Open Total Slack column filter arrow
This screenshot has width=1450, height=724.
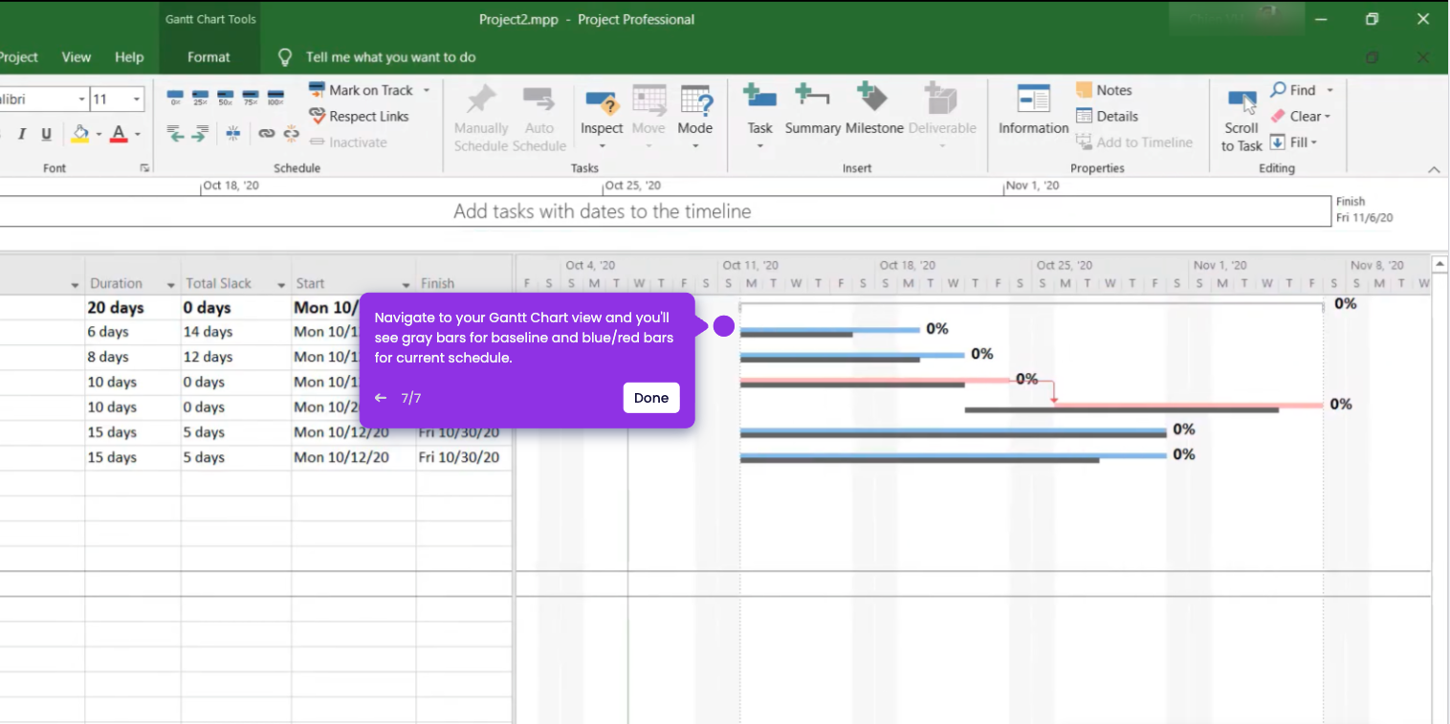click(282, 285)
